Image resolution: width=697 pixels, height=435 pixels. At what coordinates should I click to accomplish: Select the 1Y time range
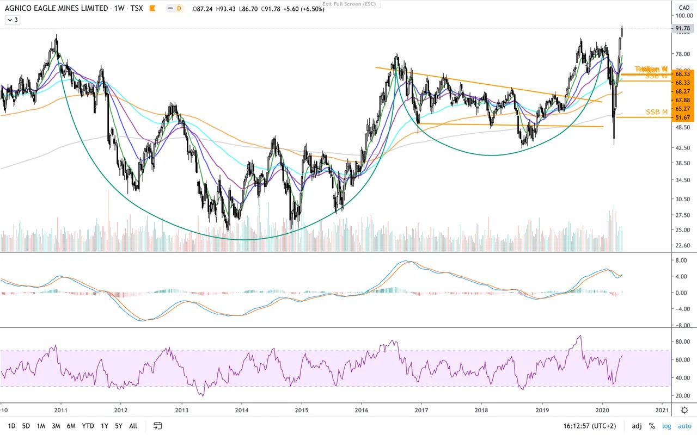tap(105, 426)
